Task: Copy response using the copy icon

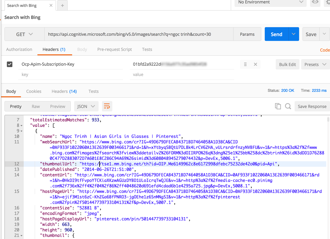Action: [x=278, y=106]
